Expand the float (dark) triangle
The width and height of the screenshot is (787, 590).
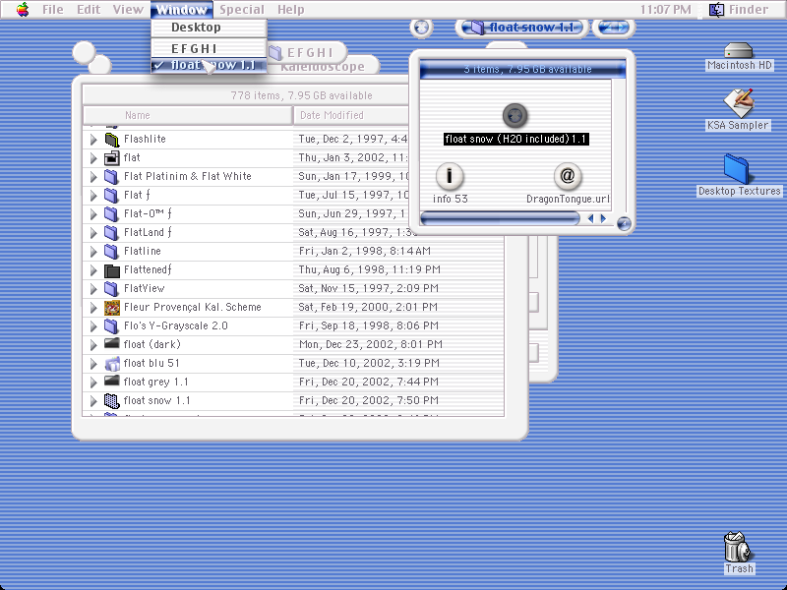93,345
